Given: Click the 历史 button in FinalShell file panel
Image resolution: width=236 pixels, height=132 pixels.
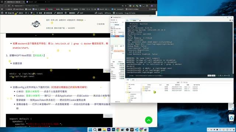Looking at the screenshot, I should click(178, 82).
